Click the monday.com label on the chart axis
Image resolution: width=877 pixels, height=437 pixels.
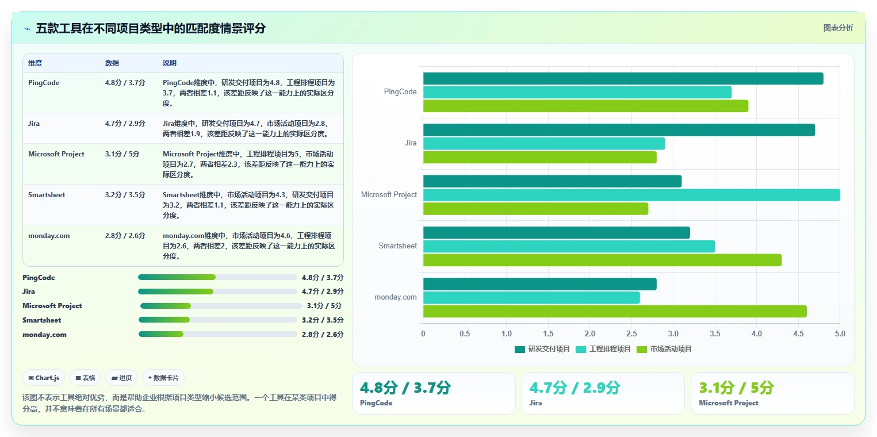[x=396, y=297]
